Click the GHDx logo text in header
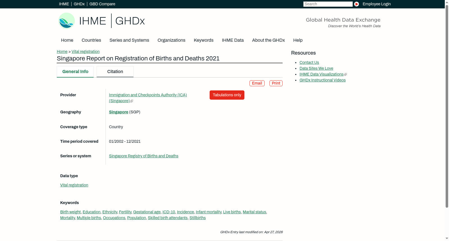Image resolution: width=449 pixels, height=241 pixels. click(130, 21)
